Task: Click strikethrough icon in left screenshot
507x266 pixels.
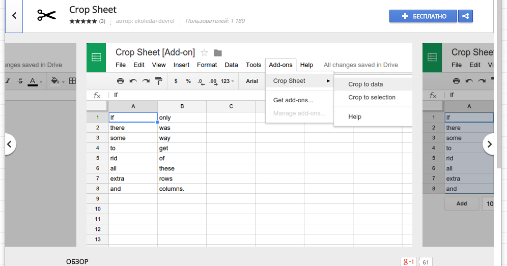Action: point(20,81)
